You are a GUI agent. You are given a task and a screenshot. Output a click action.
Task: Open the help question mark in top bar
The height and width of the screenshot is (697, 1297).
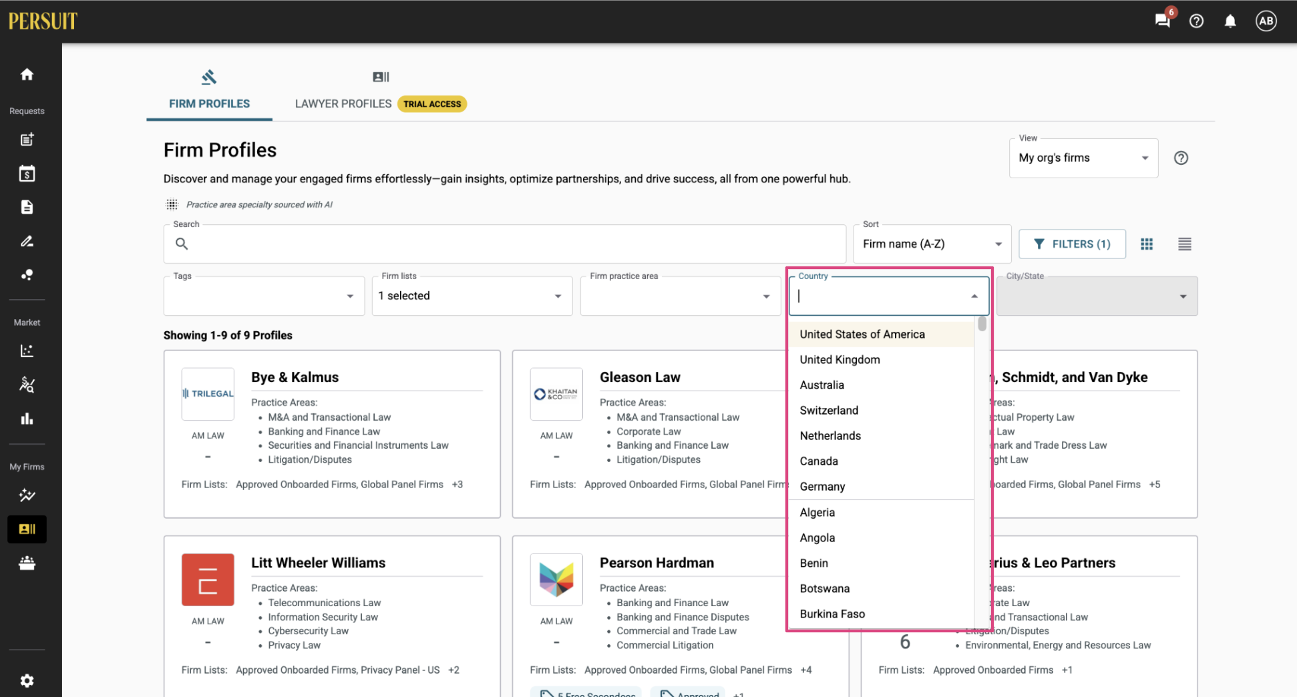click(1196, 21)
